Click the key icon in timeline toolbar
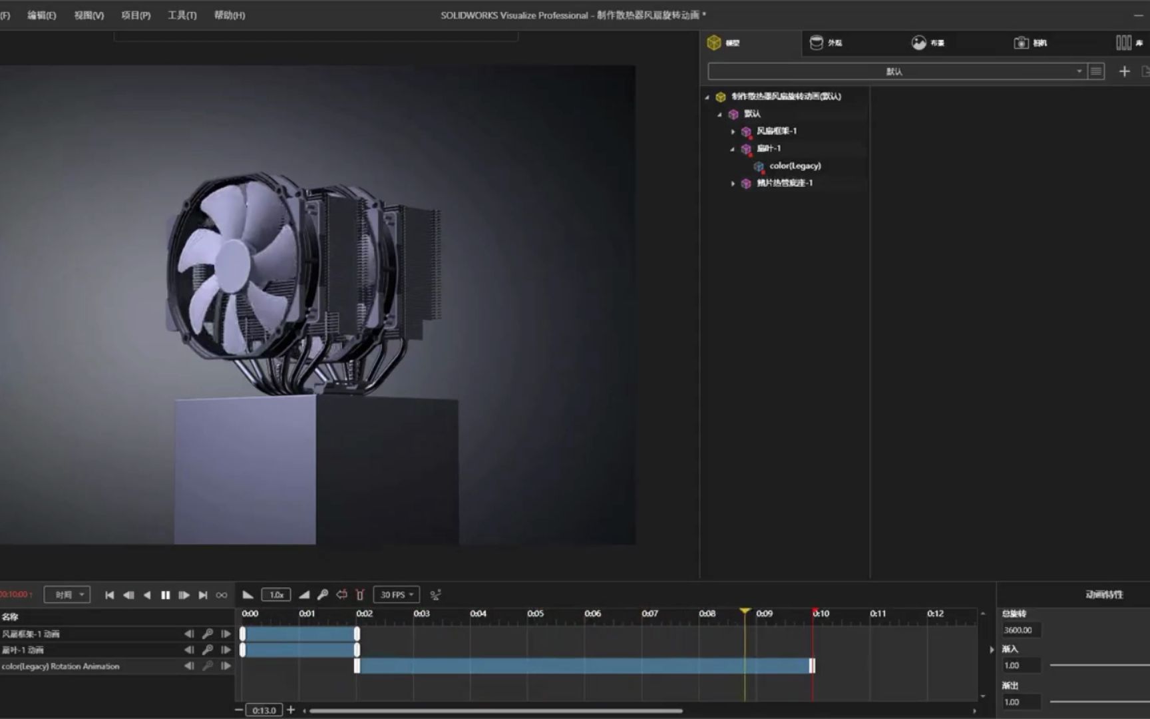Viewport: 1150px width, 719px height. point(323,595)
